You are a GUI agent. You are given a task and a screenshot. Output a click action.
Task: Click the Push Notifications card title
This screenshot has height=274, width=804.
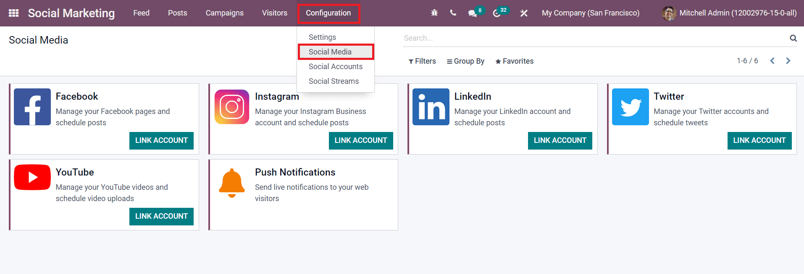[295, 172]
